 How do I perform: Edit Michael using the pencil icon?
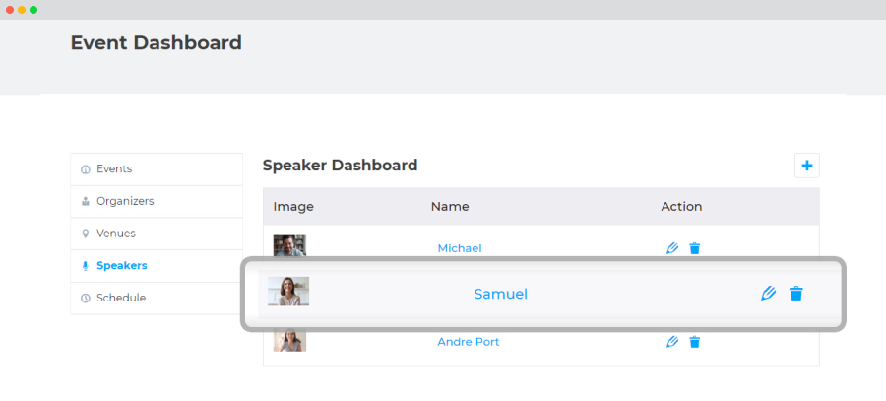pyautogui.click(x=671, y=248)
